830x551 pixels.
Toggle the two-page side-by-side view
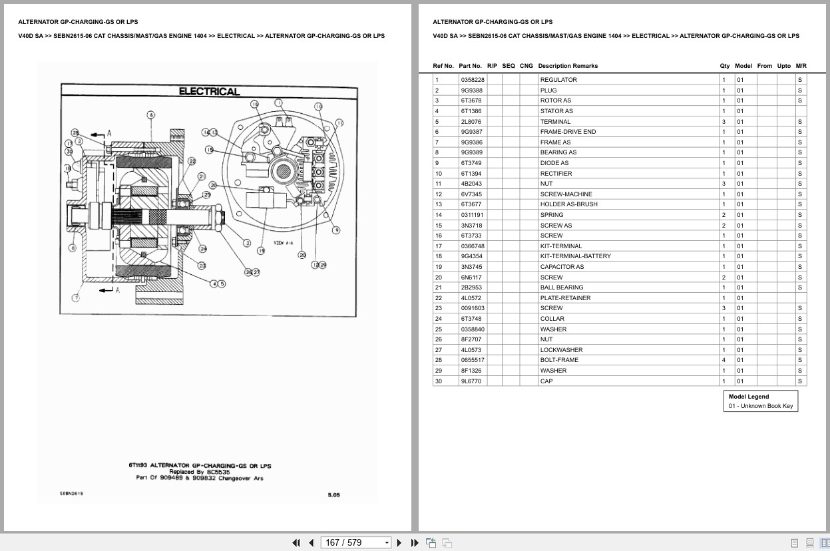tap(825, 543)
